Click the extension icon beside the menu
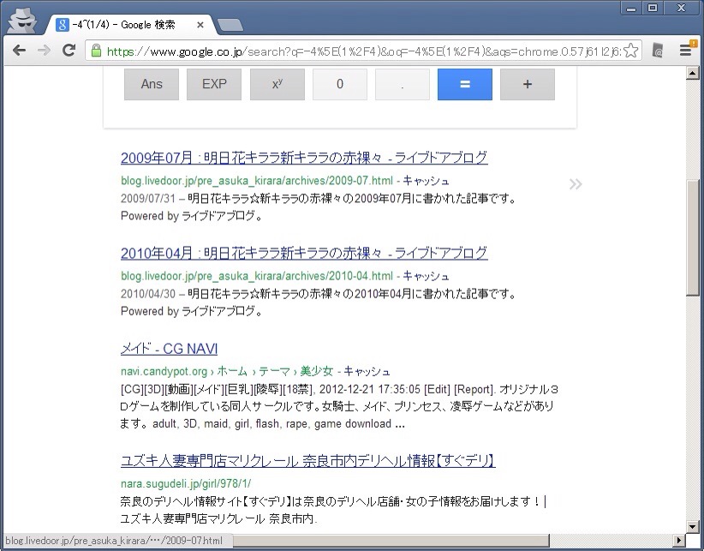 658,51
